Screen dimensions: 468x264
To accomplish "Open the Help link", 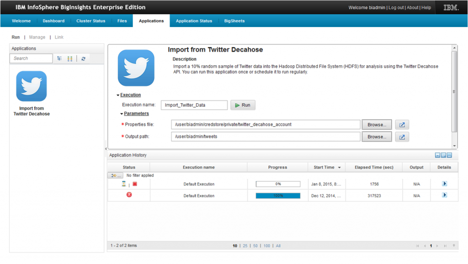I will [x=426, y=8].
